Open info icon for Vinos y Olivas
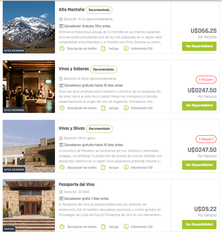222x235 pixels. (126, 168)
